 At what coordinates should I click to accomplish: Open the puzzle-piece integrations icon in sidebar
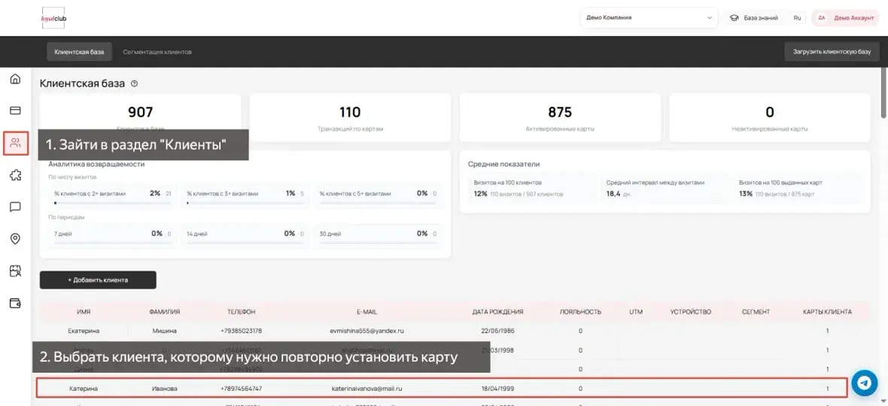tap(15, 175)
